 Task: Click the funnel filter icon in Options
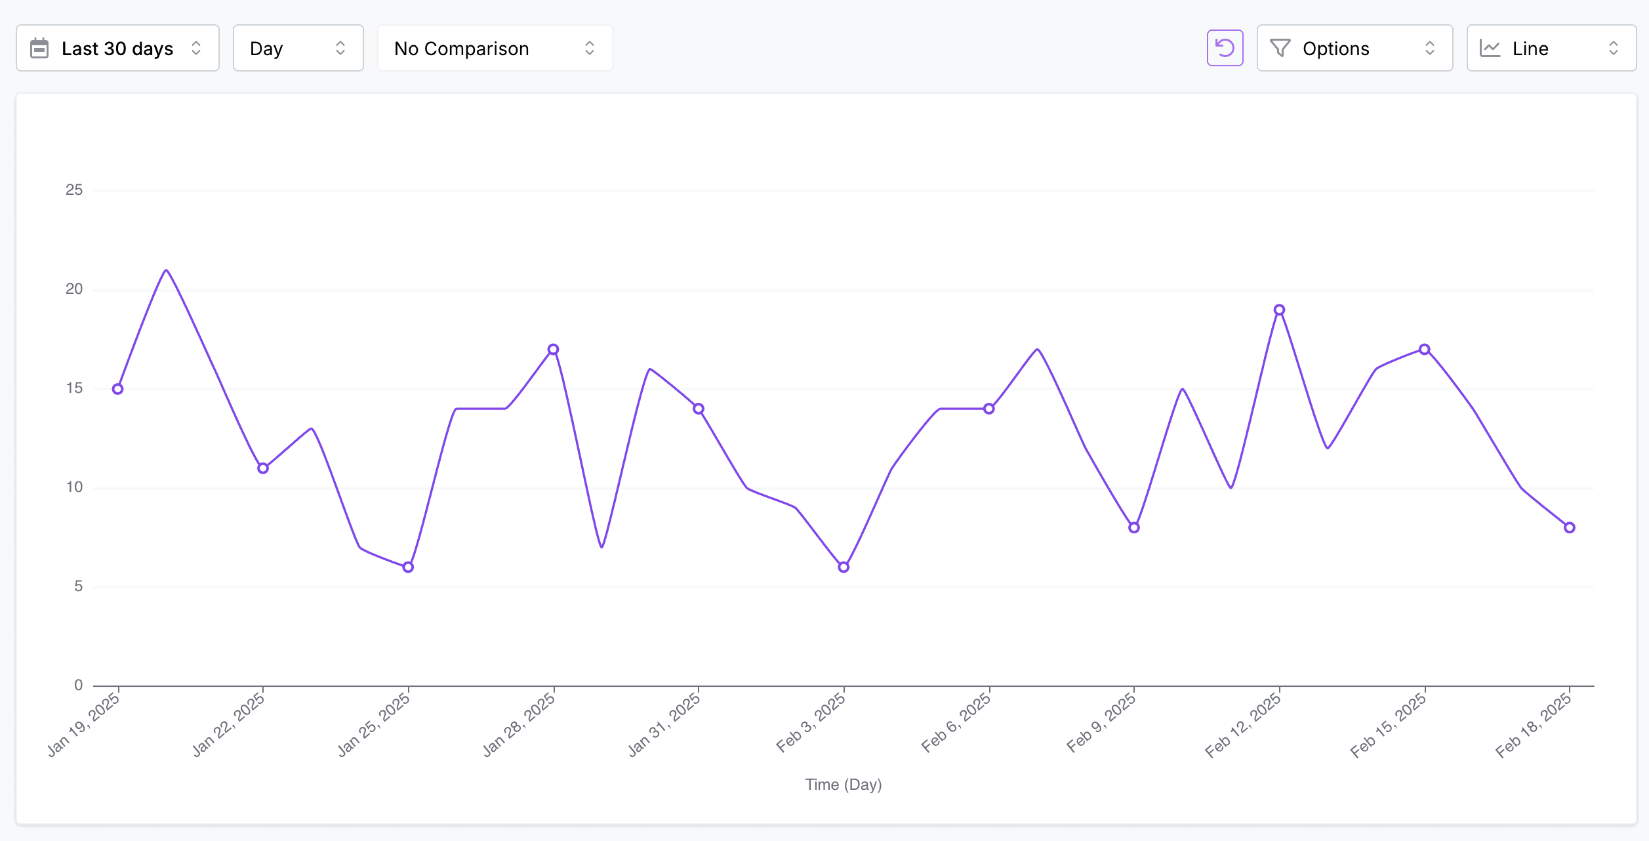pos(1280,49)
